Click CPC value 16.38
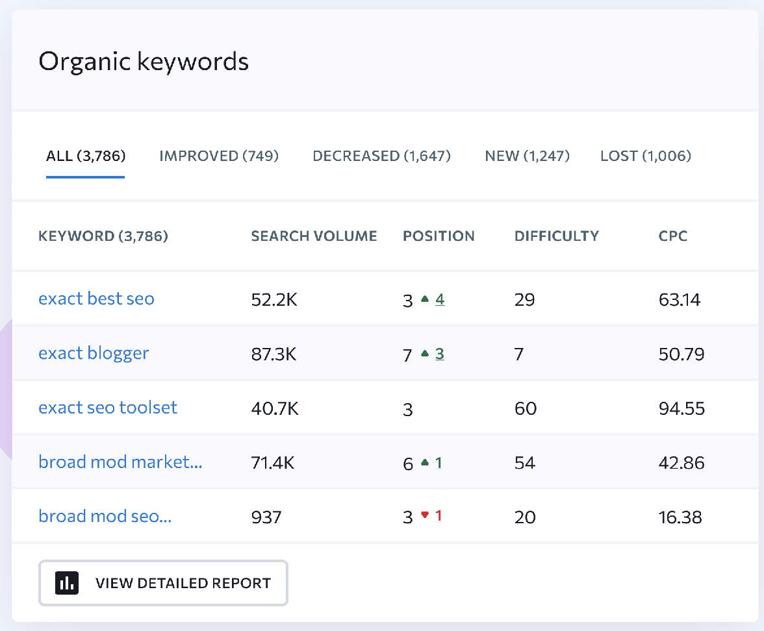This screenshot has width=764, height=631. tap(680, 517)
